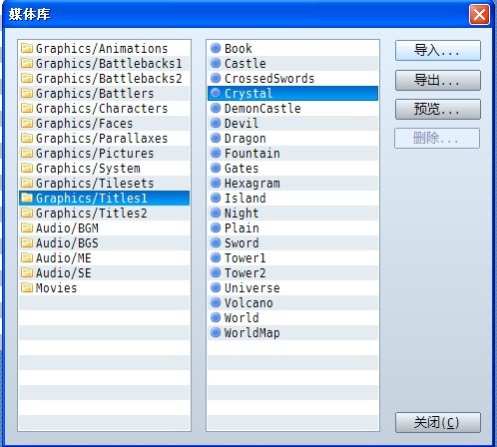Click the folder icon beside Graphics/Parallaxes
Viewport: 497px width, 447px height.
tap(27, 138)
